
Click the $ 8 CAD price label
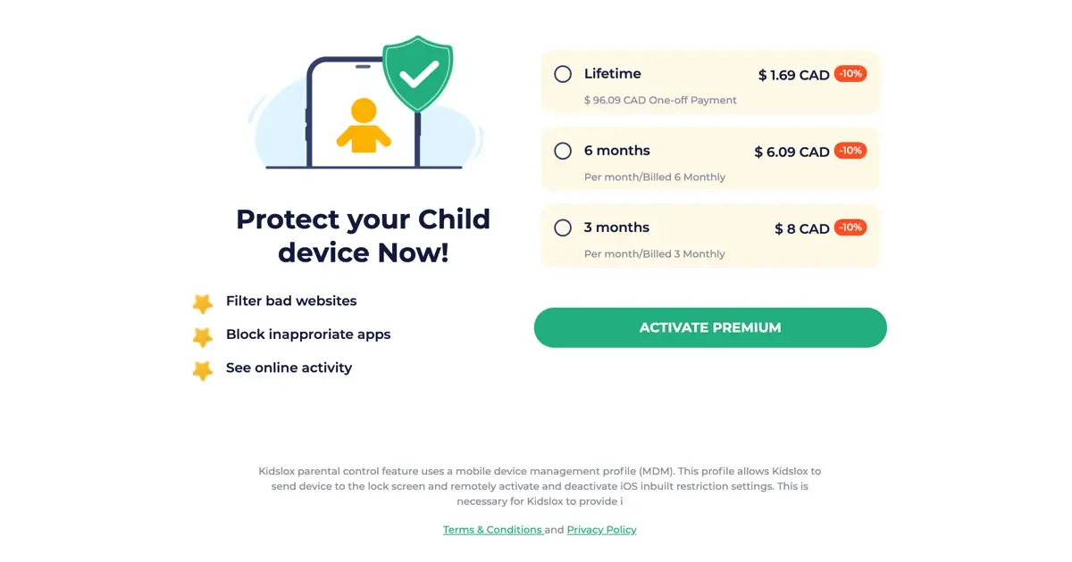pos(802,228)
